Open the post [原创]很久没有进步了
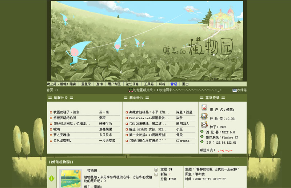This screenshot has width=291, height=188. (x=148, y=141)
